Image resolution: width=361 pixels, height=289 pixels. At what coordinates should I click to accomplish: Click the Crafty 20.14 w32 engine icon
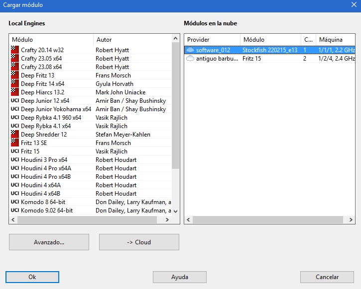tap(15, 50)
